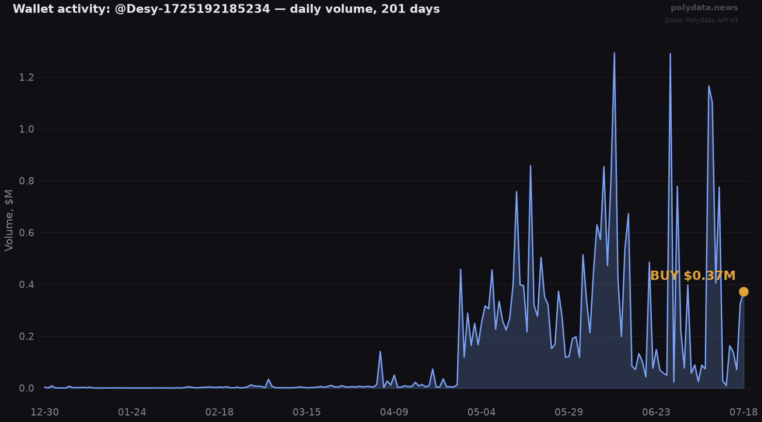Click the 07-18 date tick label
Image resolution: width=762 pixels, height=422 pixels.
tap(744, 412)
